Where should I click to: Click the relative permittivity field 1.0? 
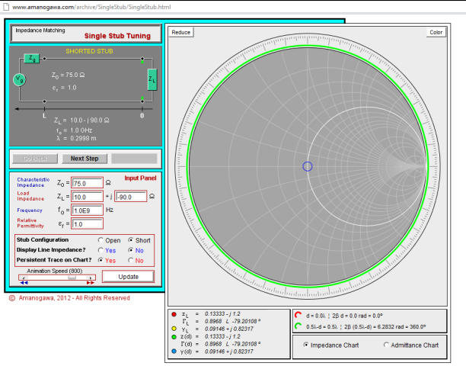pos(87,223)
